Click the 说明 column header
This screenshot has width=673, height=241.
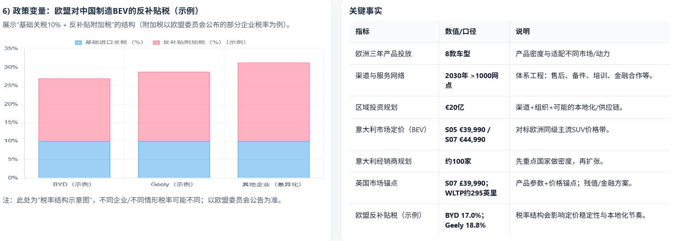pyautogui.click(x=522, y=32)
